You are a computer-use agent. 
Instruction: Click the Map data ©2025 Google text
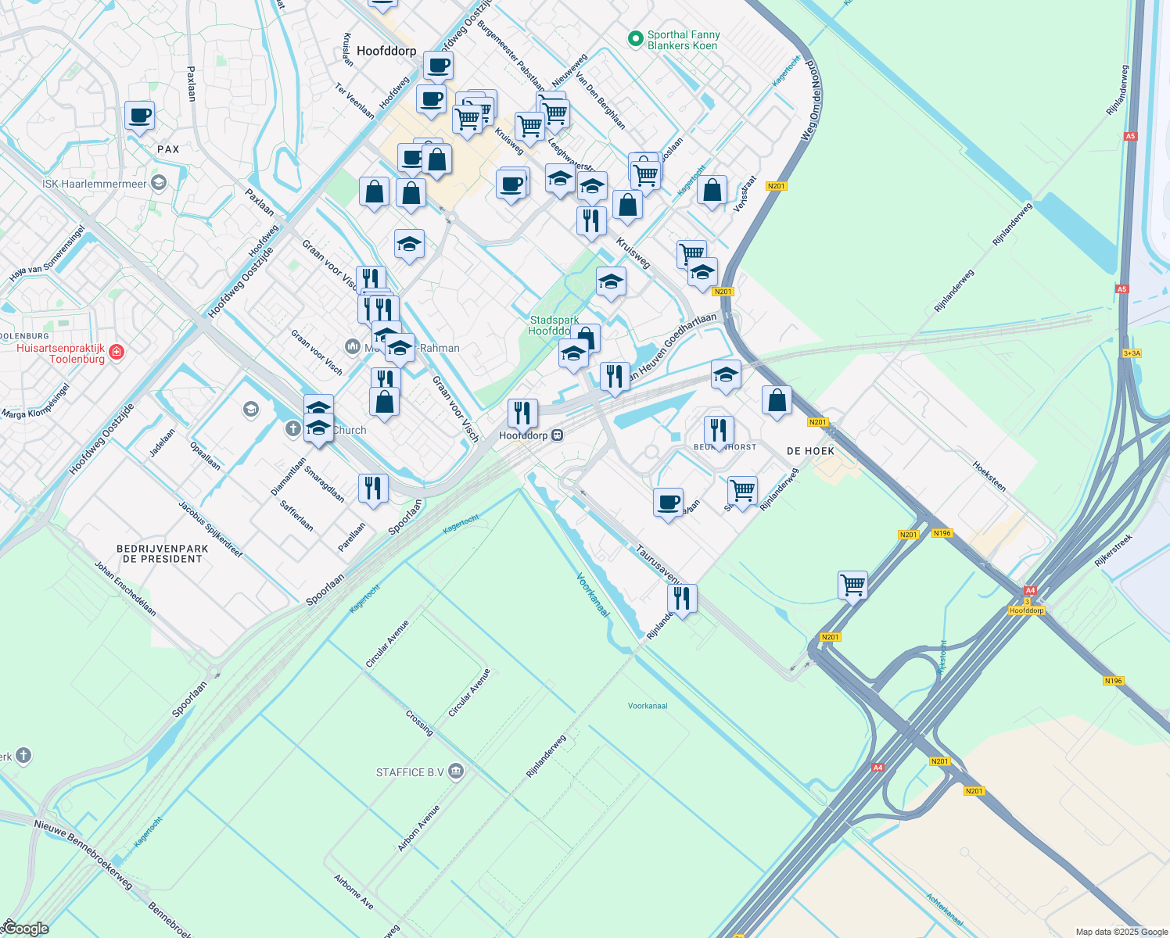pos(1121,932)
